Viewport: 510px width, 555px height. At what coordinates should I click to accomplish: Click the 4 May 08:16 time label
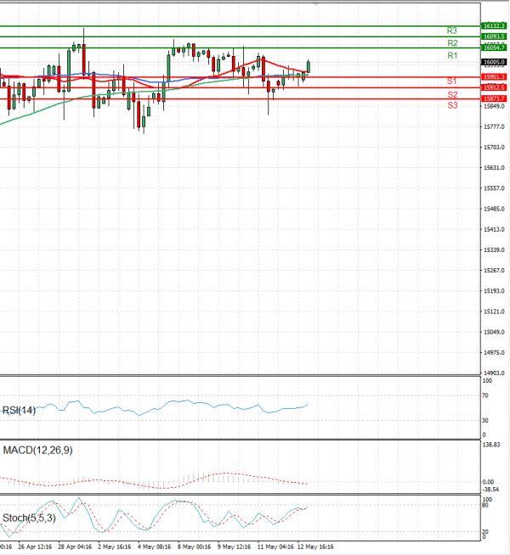click(154, 547)
